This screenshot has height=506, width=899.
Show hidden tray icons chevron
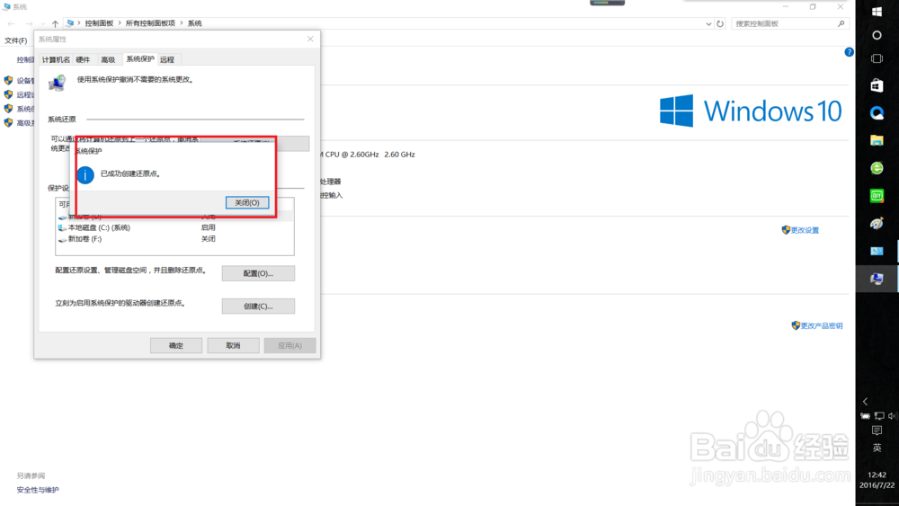[865, 402]
